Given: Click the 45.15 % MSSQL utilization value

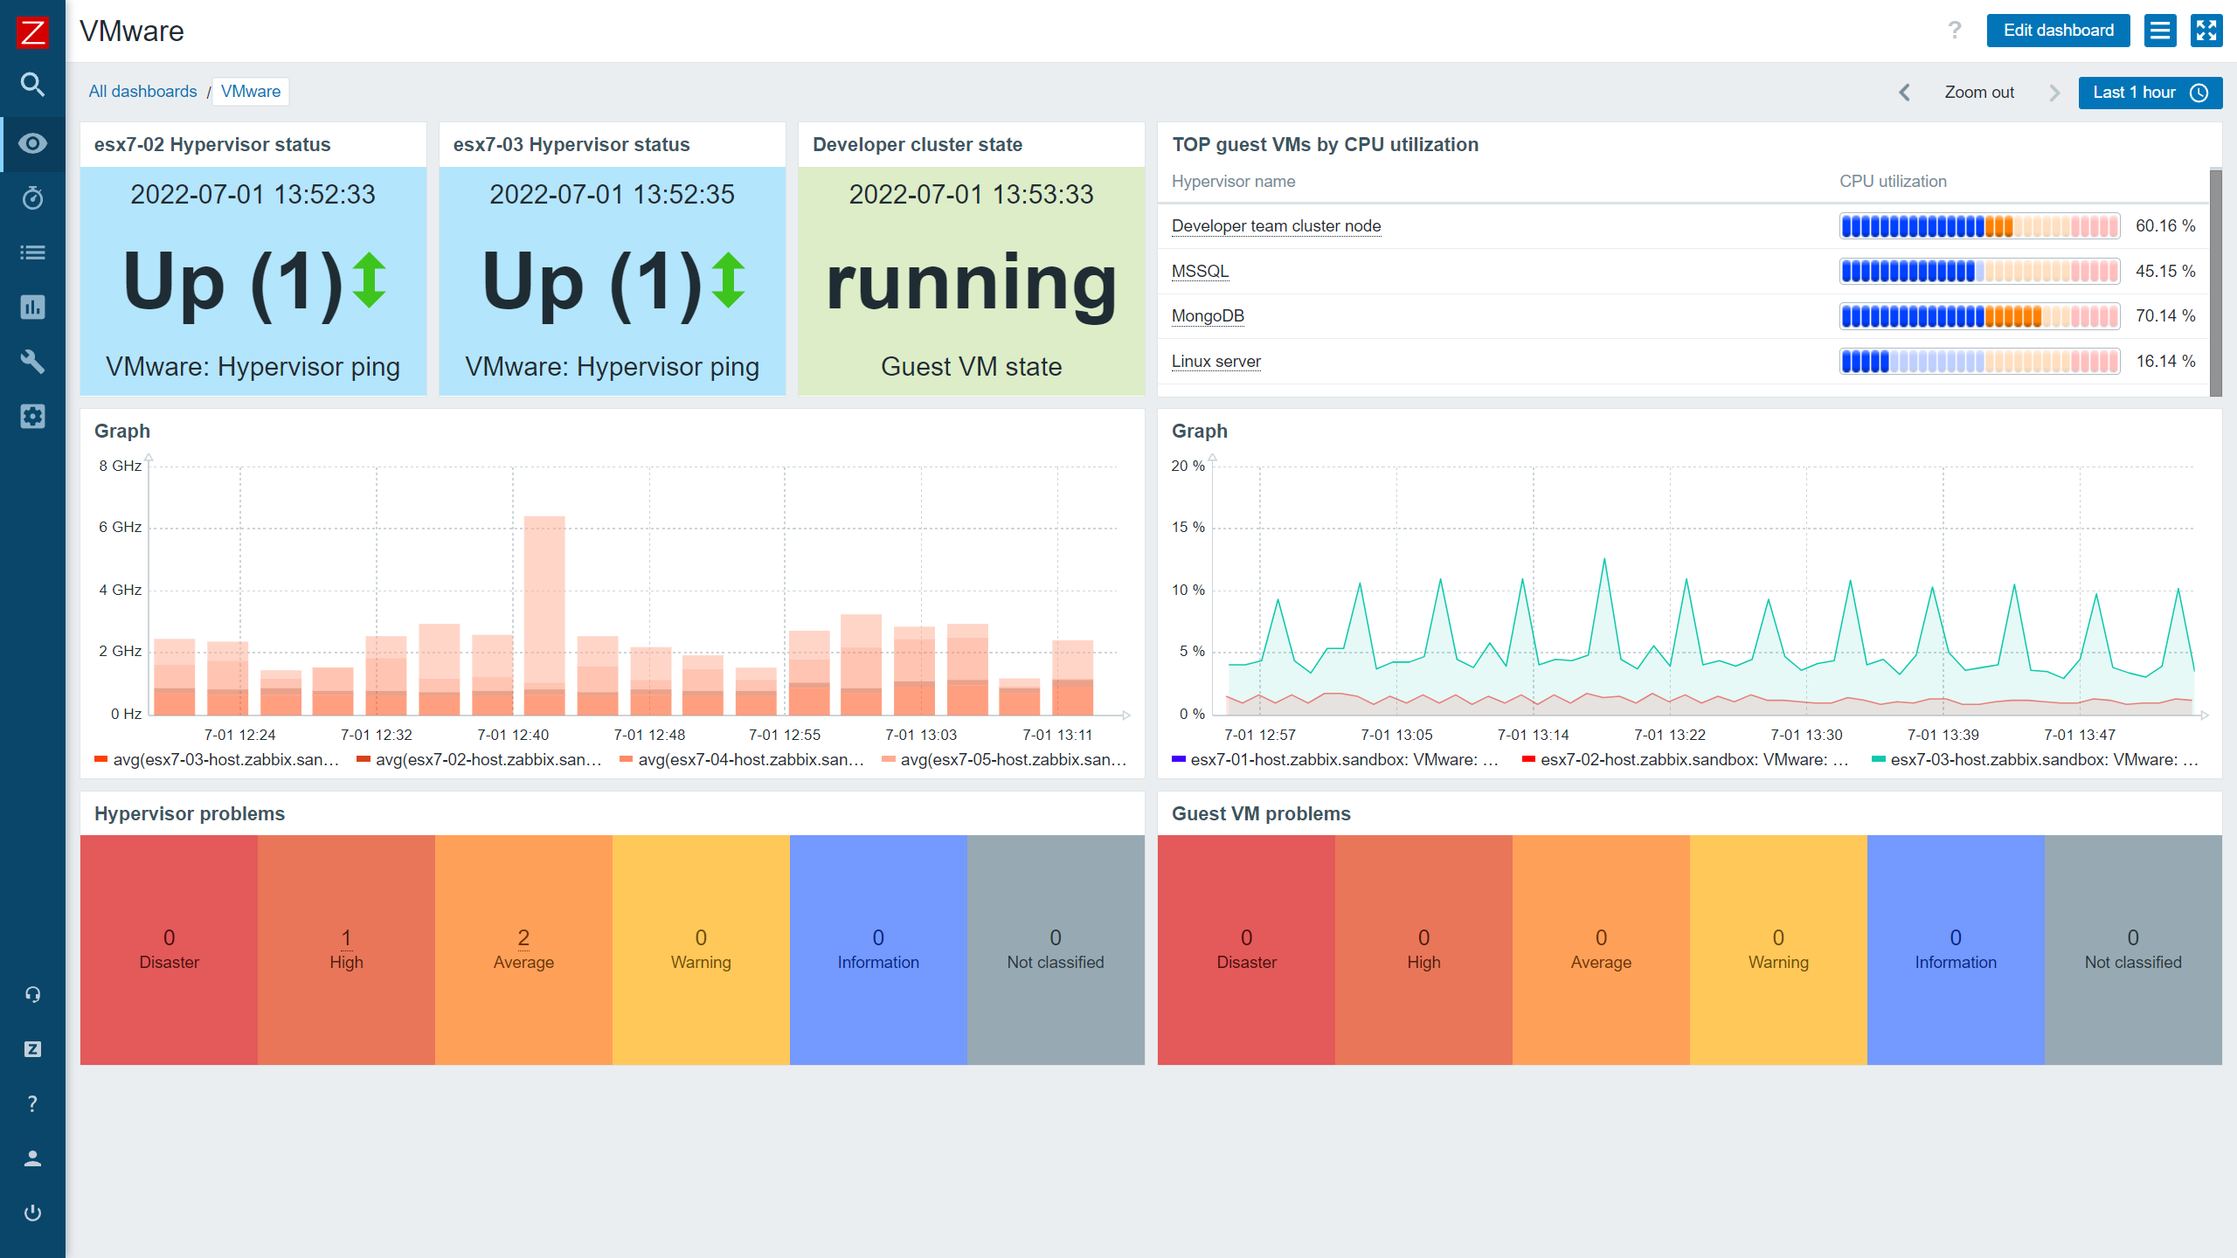Looking at the screenshot, I should 2165,272.
